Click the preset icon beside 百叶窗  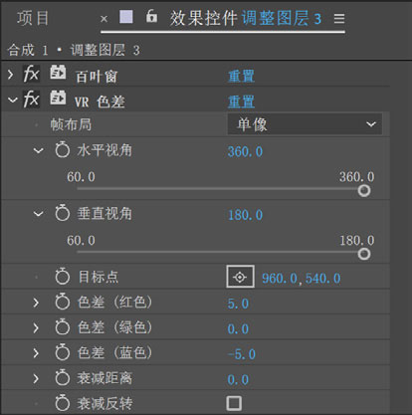pyautogui.click(x=58, y=73)
